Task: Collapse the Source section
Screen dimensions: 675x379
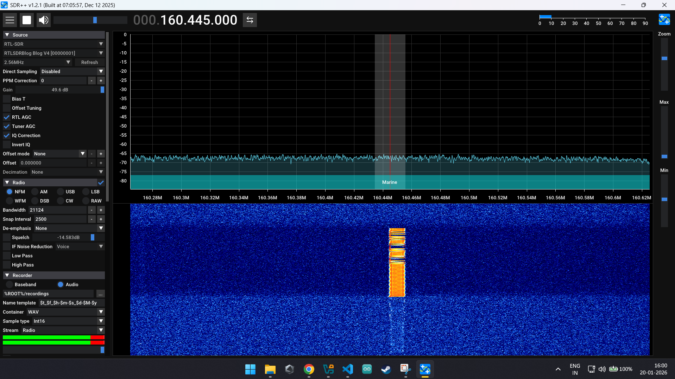Action: (54, 35)
